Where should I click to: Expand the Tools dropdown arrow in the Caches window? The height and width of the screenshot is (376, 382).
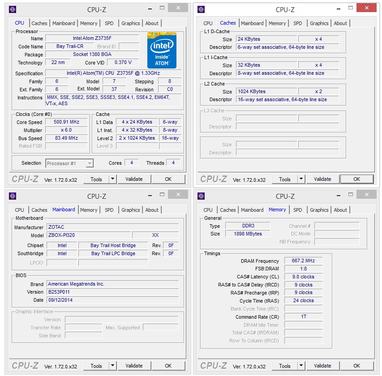coord(301,179)
